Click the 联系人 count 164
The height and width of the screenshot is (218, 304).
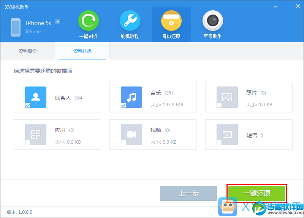point(79,98)
